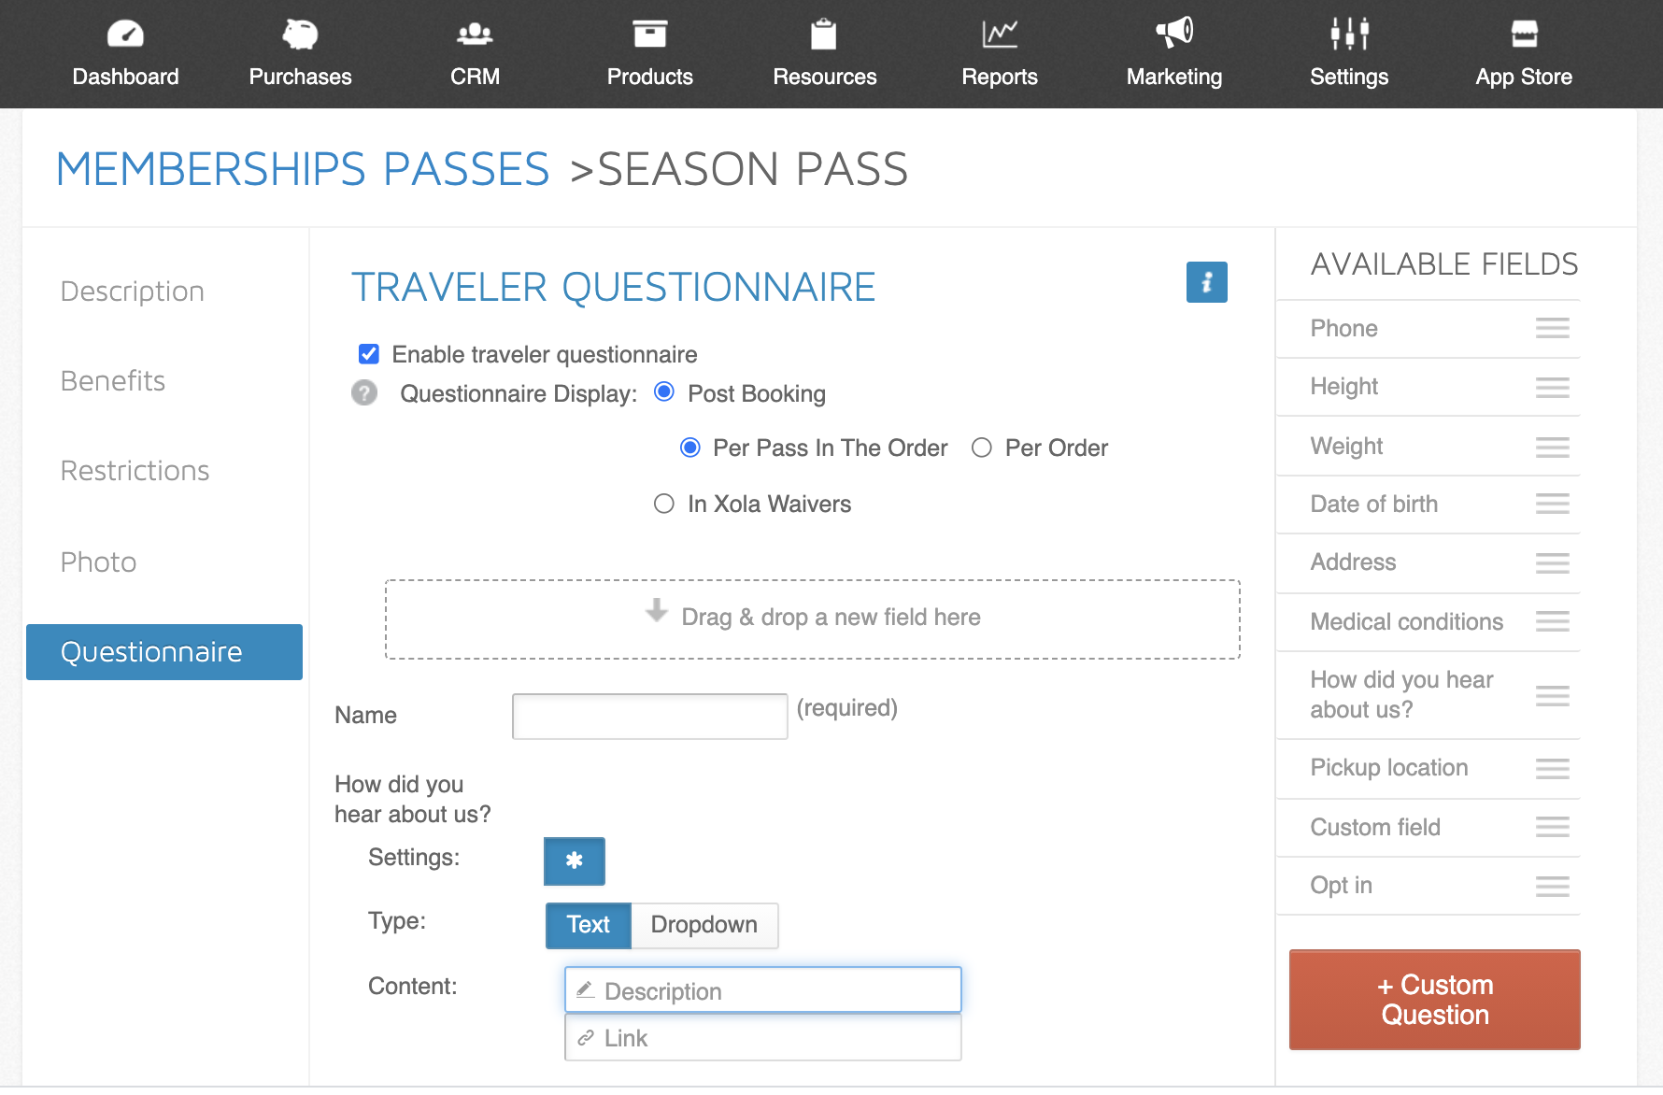Select Opt in field

click(1428, 886)
